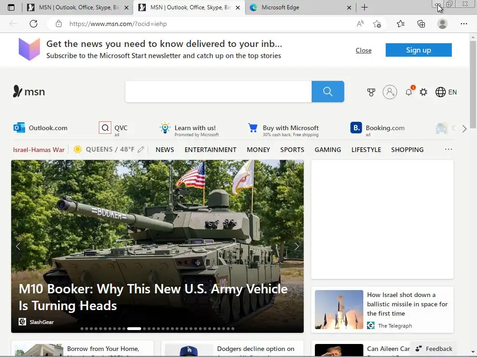Image resolution: width=477 pixels, height=357 pixels.
Task: Open MSN settings gear icon
Action: [423, 92]
